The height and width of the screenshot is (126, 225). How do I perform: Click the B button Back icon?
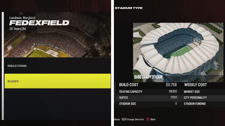click(x=148, y=119)
